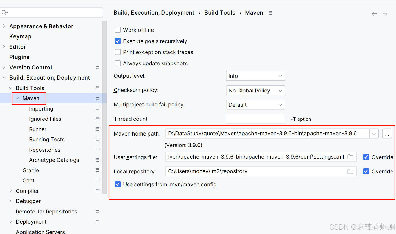Expand the Compiler node
The width and height of the screenshot is (396, 234).
click(10, 191)
